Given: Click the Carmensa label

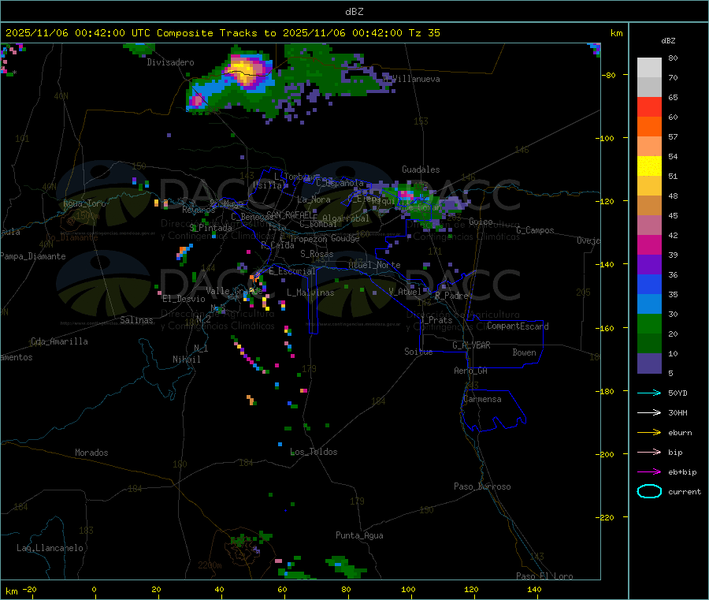Looking at the screenshot, I should pos(482,400).
